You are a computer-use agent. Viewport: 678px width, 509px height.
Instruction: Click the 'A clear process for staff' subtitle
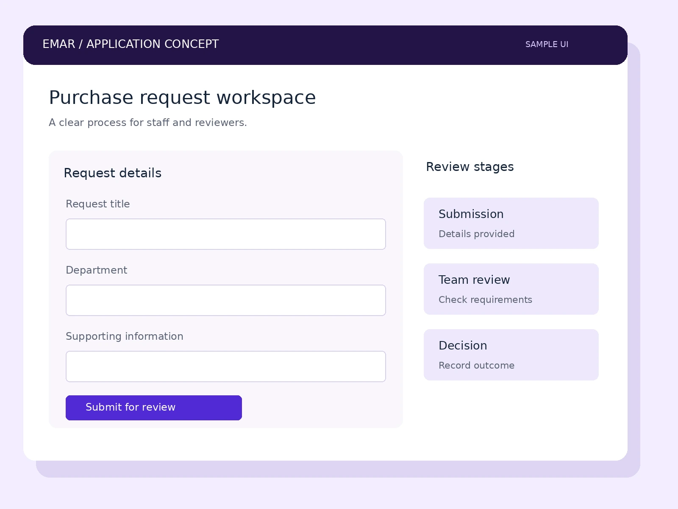147,123
